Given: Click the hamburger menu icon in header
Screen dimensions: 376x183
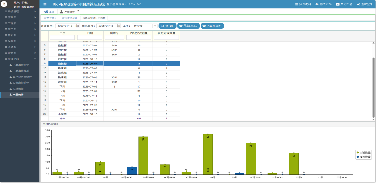Looking at the screenshot, I should tap(45, 4).
